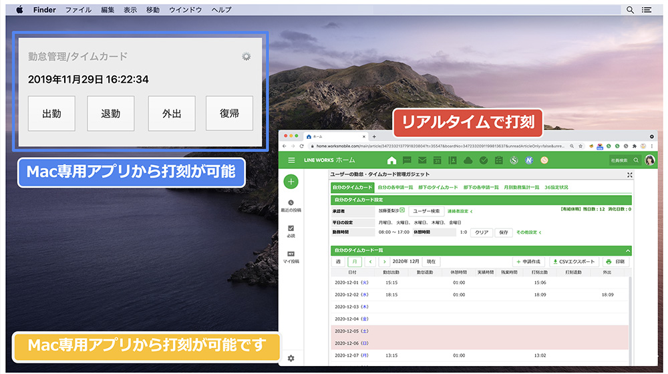Click the 印刷 print button
This screenshot has height=374, width=668.
point(615,262)
